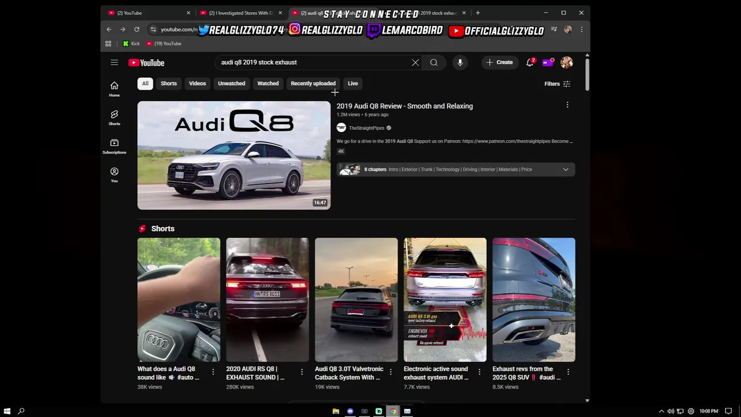Open the '2020 AUDI RS Q8' short thumbnail
The image size is (741, 417).
pos(267,299)
